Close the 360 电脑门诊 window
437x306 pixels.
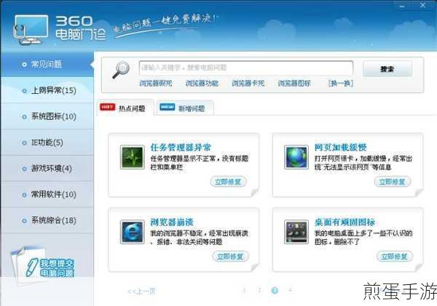(x=422, y=5)
